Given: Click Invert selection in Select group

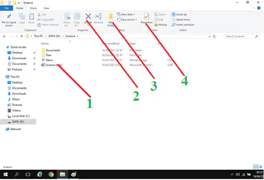Looking at the screenshot, I should [183, 25].
